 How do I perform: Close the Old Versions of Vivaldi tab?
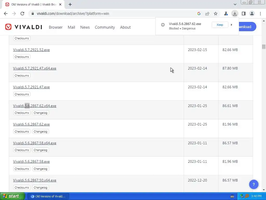(x=60, y=5)
